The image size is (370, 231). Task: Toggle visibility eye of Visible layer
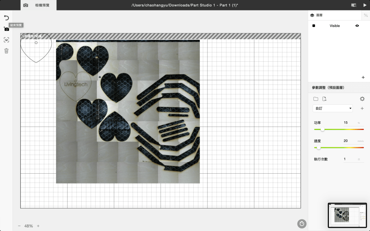(357, 26)
